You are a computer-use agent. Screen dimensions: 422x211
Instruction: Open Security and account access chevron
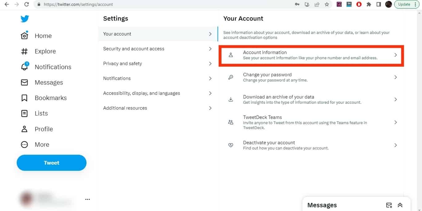[x=210, y=49]
